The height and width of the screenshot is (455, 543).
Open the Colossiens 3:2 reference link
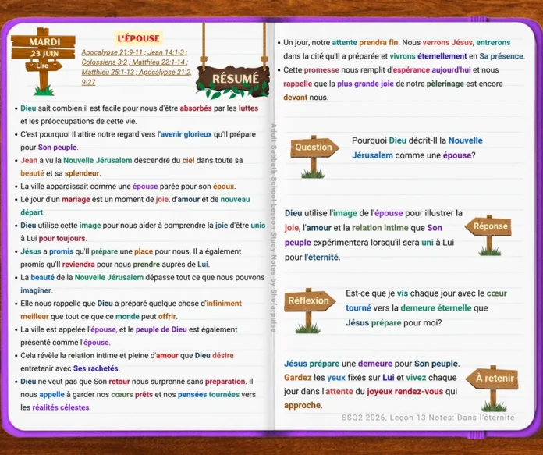click(x=105, y=62)
